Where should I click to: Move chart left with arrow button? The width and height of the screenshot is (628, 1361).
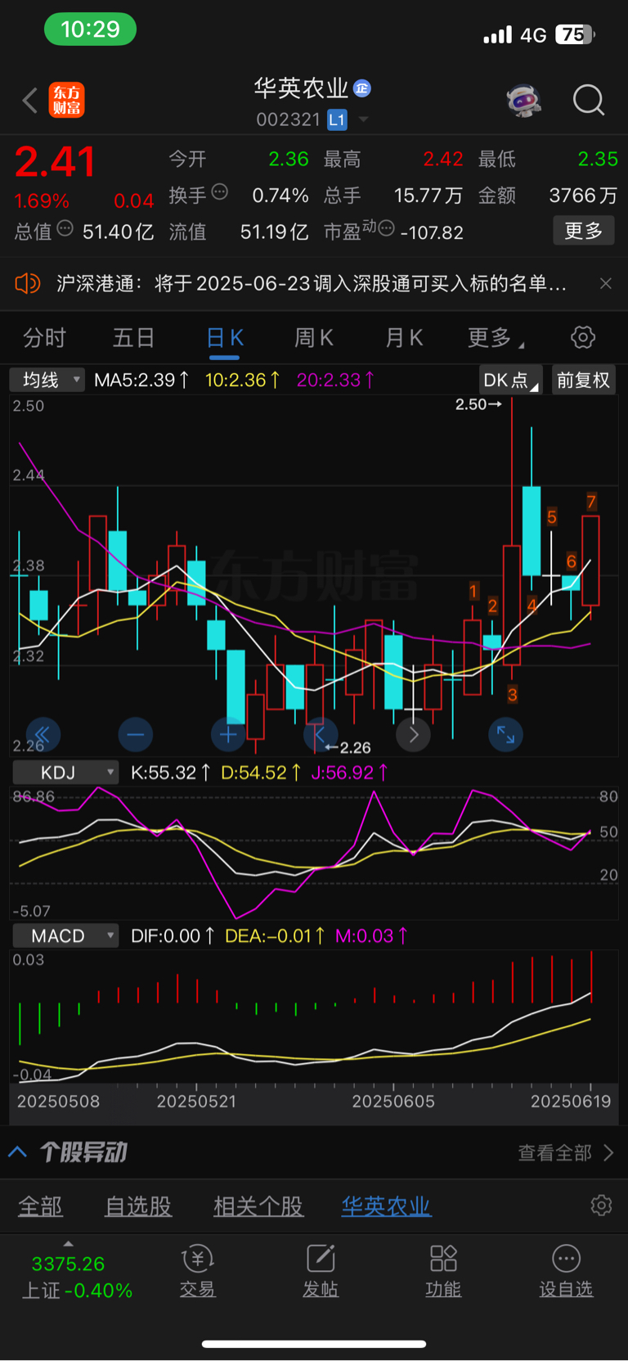(x=321, y=735)
